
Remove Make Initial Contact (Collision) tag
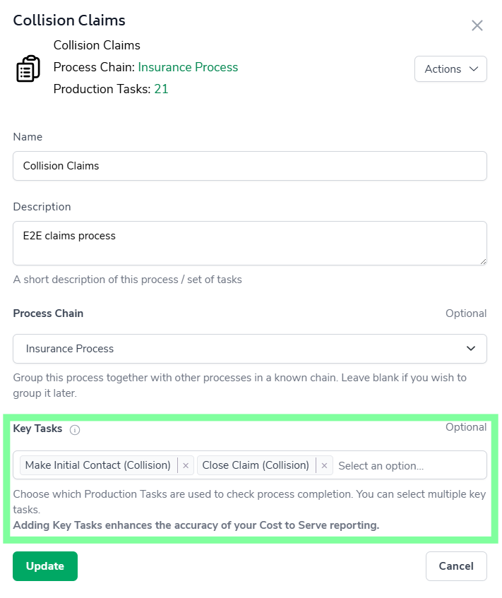point(186,466)
